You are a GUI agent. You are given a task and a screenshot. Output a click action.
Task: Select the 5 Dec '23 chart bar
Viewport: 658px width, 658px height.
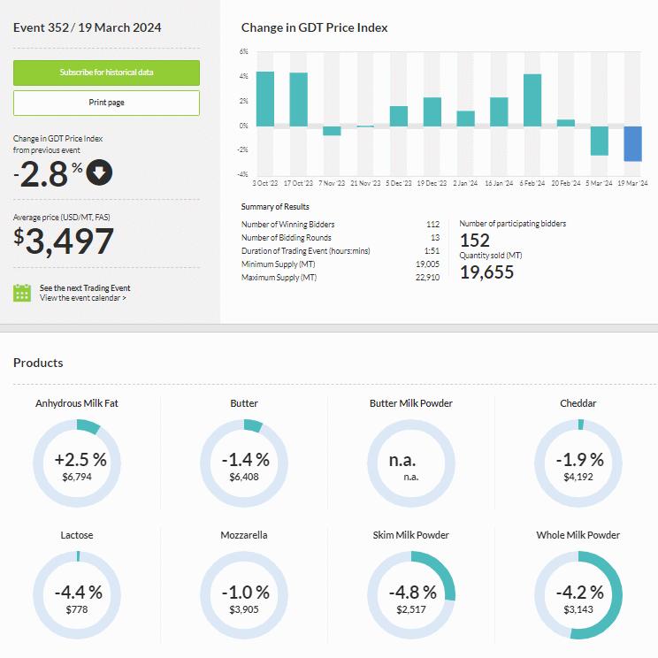click(x=399, y=116)
